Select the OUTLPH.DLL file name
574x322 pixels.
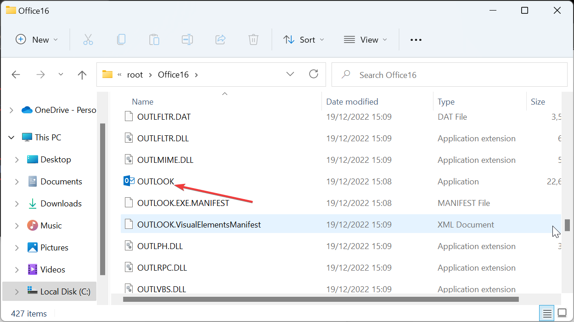[x=160, y=246]
